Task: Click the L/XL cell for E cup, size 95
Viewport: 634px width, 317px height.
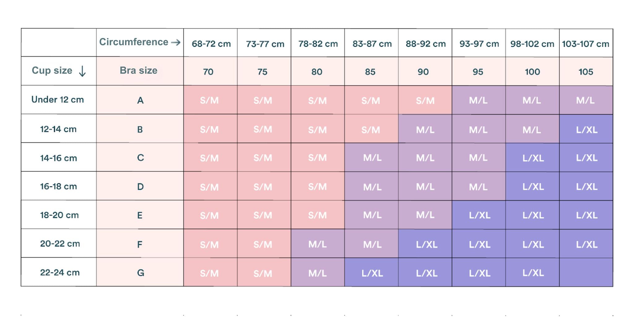Action: click(x=480, y=215)
